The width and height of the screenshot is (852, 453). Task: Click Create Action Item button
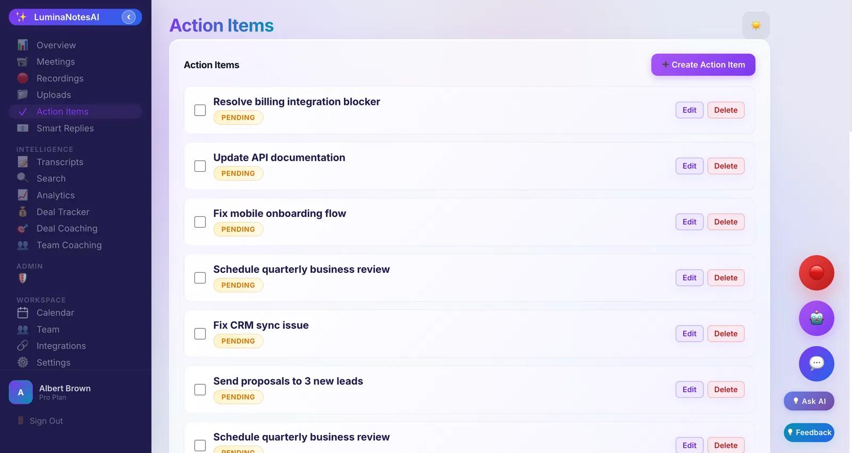(x=703, y=64)
